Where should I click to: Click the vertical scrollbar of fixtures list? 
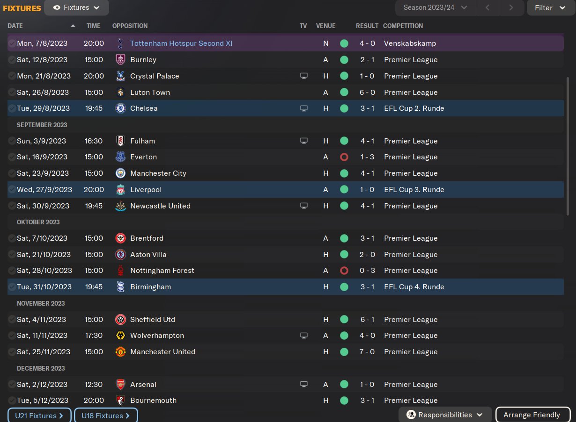568,145
